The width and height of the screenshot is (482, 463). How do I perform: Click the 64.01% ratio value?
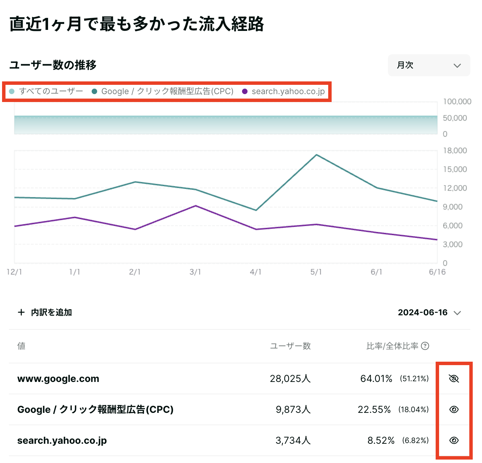coord(376,379)
